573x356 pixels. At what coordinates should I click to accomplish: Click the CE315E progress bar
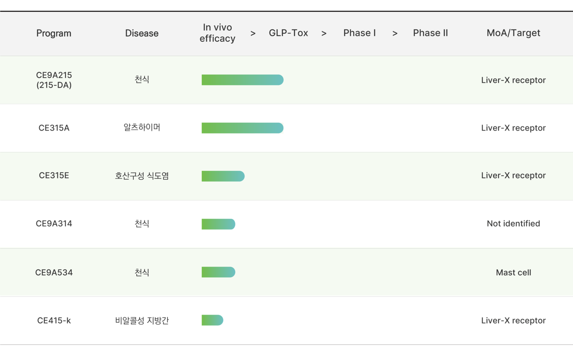[x=223, y=176]
